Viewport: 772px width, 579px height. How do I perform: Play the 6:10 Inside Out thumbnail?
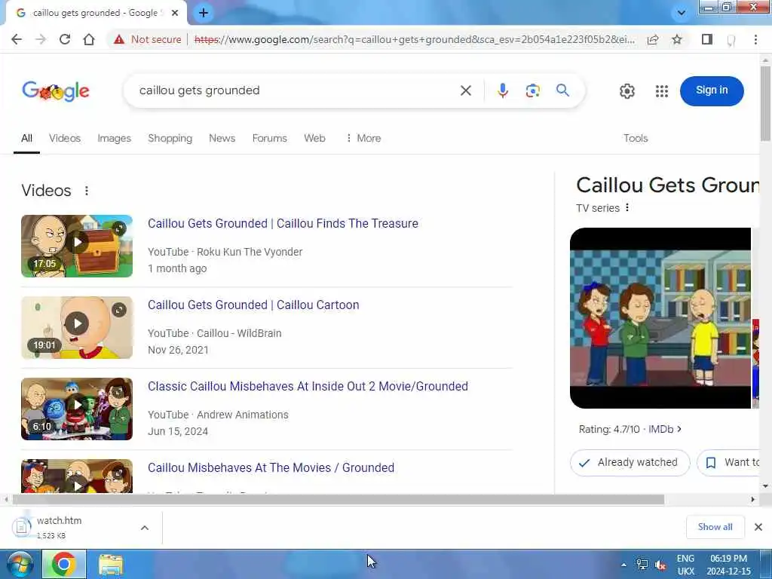(x=77, y=409)
